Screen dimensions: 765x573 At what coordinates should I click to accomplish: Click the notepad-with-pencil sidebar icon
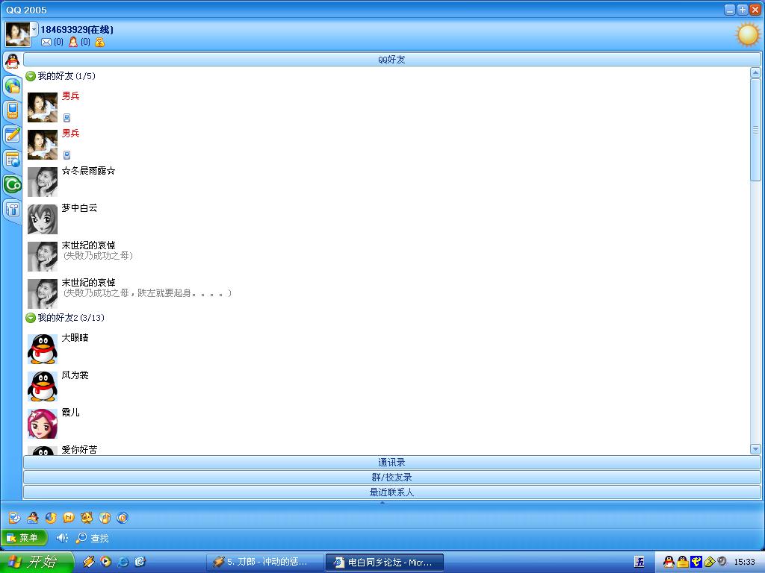(12, 135)
